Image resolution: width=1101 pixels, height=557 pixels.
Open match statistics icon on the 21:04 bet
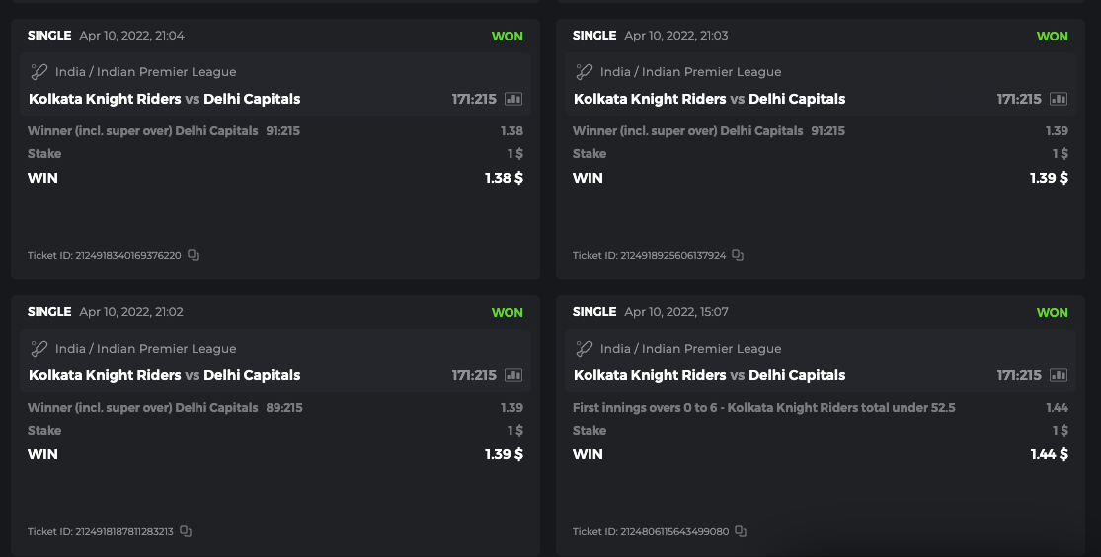(x=513, y=99)
